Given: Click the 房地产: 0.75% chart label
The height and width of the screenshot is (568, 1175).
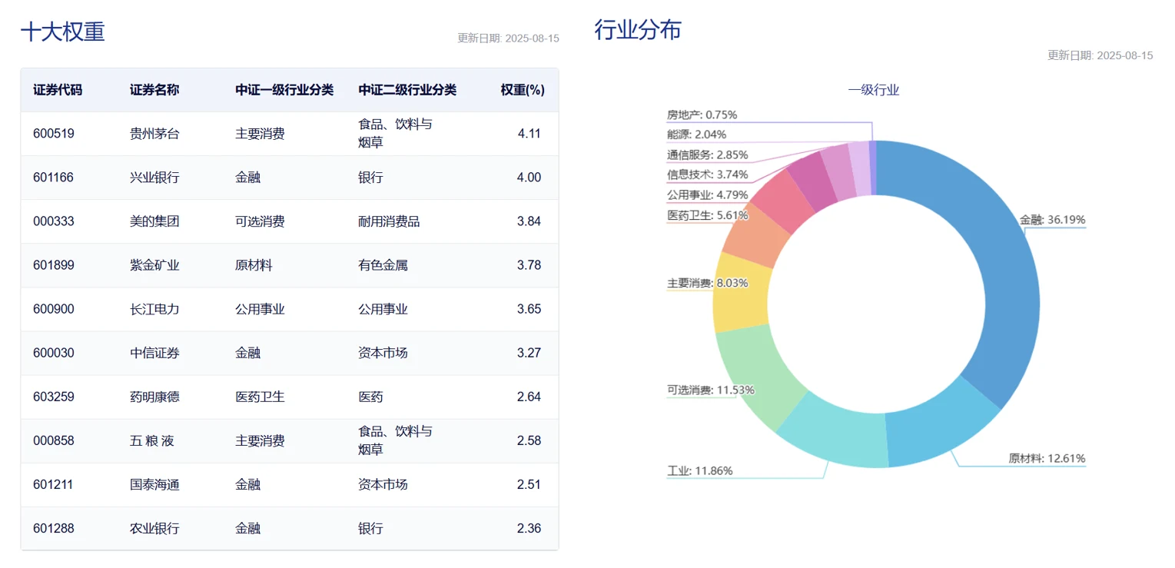Looking at the screenshot, I should 702,115.
